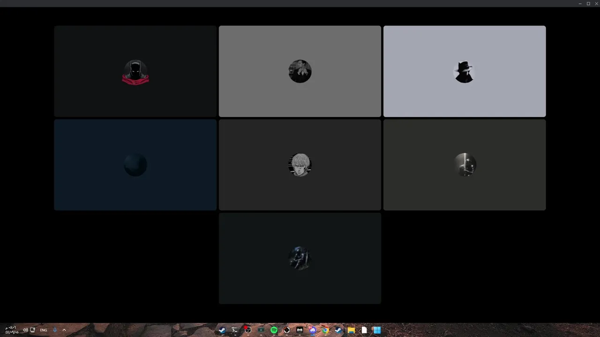The height and width of the screenshot is (337, 600).
Task: Open the clock and date in system tray
Action: pos(12,330)
